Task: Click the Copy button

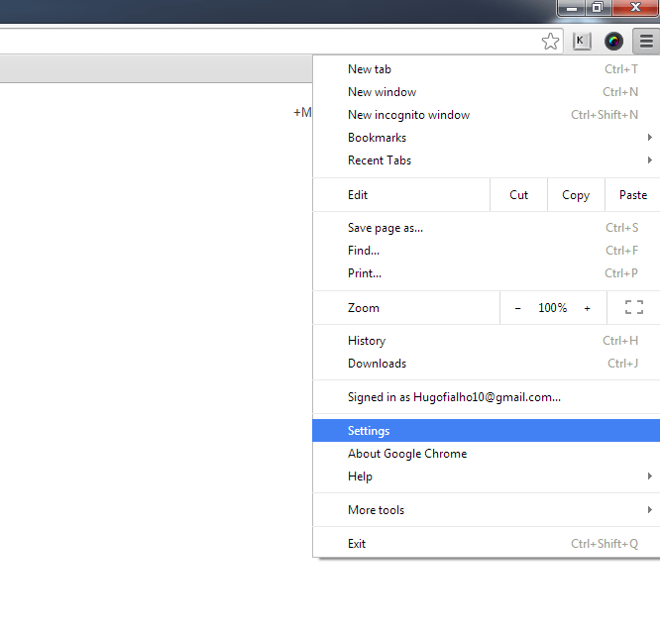Action: pyautogui.click(x=576, y=195)
